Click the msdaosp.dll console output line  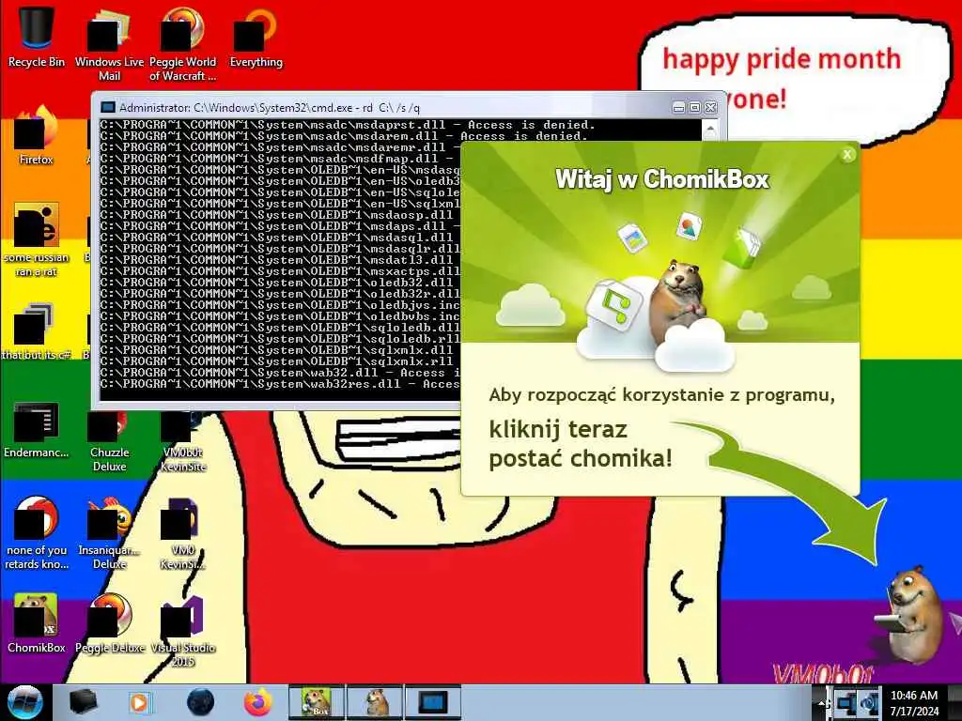[x=277, y=215]
